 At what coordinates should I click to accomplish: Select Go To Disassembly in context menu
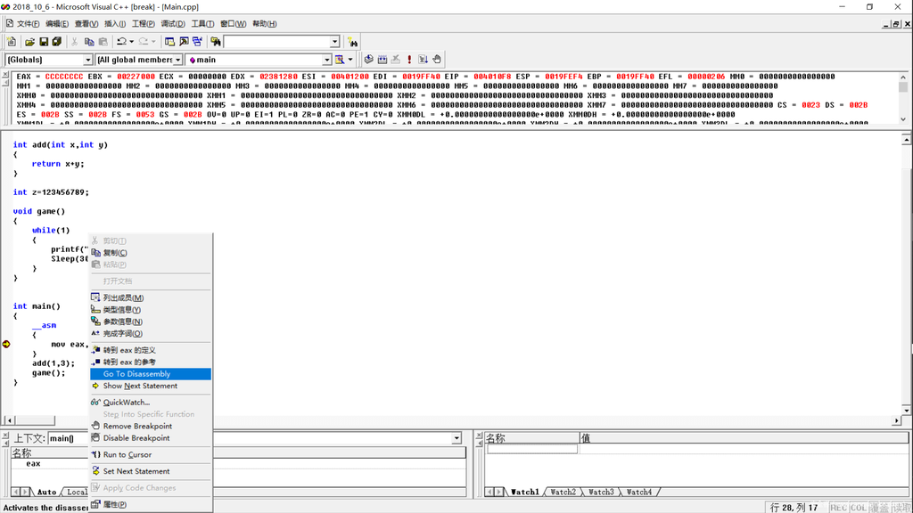[x=136, y=374]
